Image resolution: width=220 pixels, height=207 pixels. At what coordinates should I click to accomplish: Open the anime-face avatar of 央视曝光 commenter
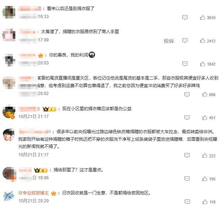click(9, 135)
